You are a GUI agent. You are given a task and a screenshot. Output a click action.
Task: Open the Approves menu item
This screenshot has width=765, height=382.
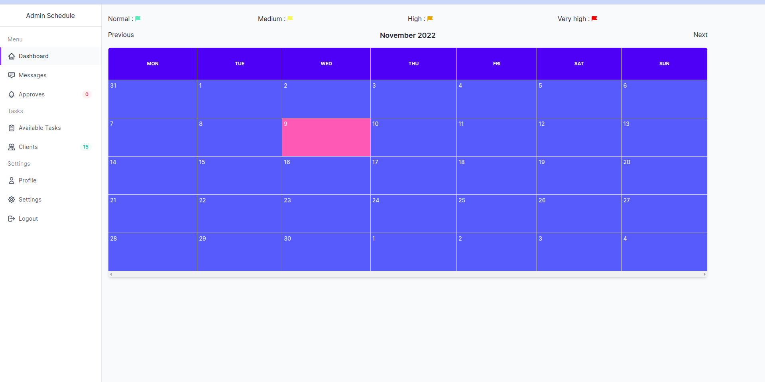[51, 94]
